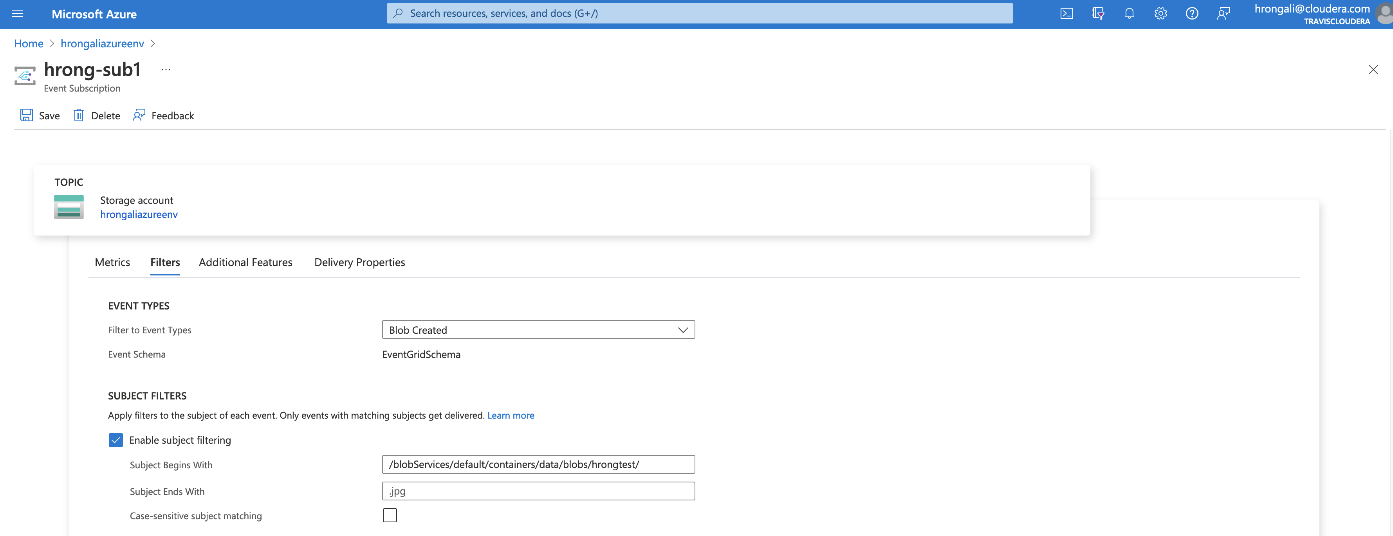Open the feedback icon in the top bar
The height and width of the screenshot is (536, 1393).
[x=1223, y=13]
